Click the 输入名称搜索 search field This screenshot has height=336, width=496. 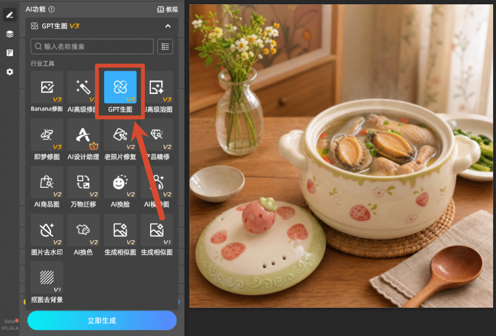point(92,46)
